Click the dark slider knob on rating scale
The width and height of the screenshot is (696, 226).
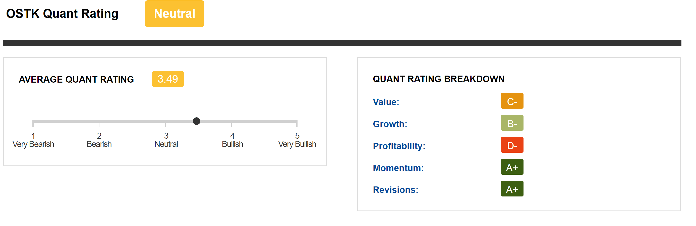pos(197,121)
